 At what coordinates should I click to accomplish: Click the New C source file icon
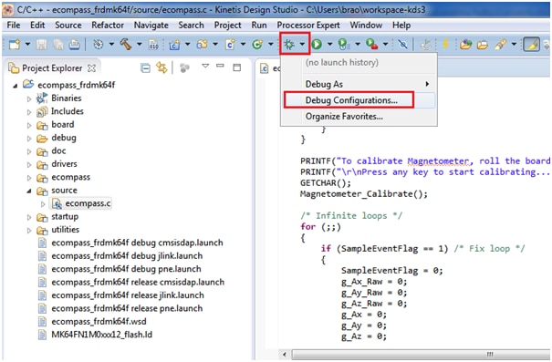pos(230,45)
